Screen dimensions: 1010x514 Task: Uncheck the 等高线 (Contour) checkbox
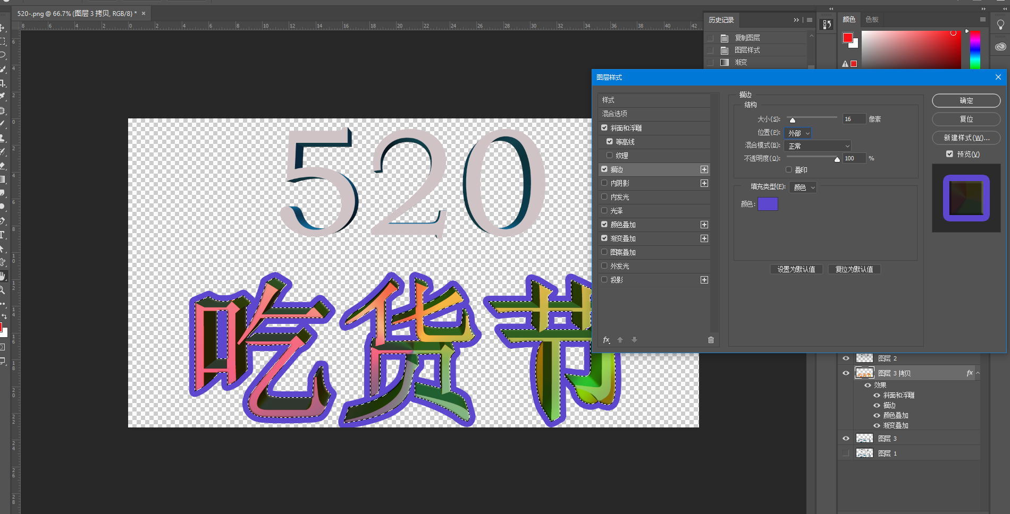[x=609, y=142]
